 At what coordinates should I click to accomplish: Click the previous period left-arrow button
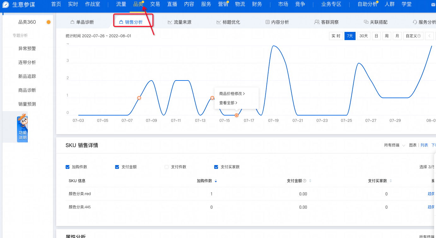(x=429, y=36)
